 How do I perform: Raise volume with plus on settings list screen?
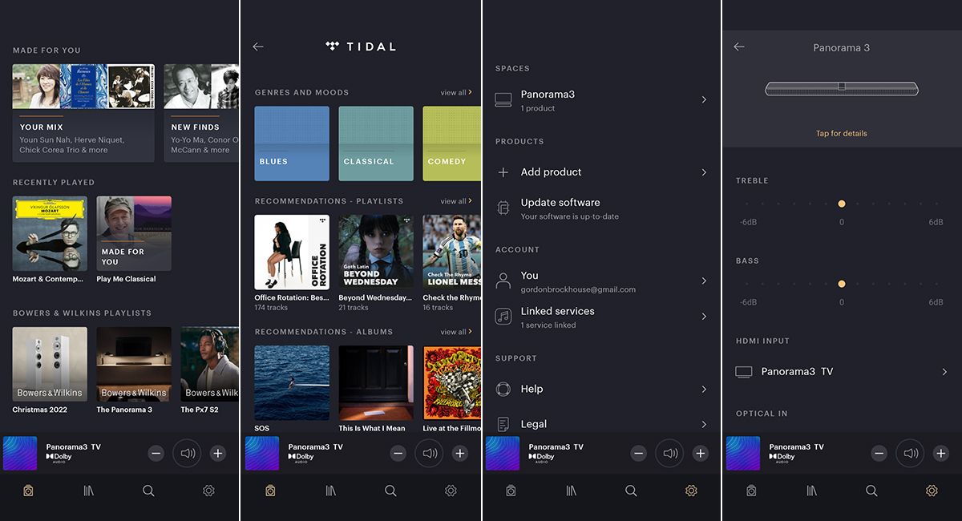point(701,454)
